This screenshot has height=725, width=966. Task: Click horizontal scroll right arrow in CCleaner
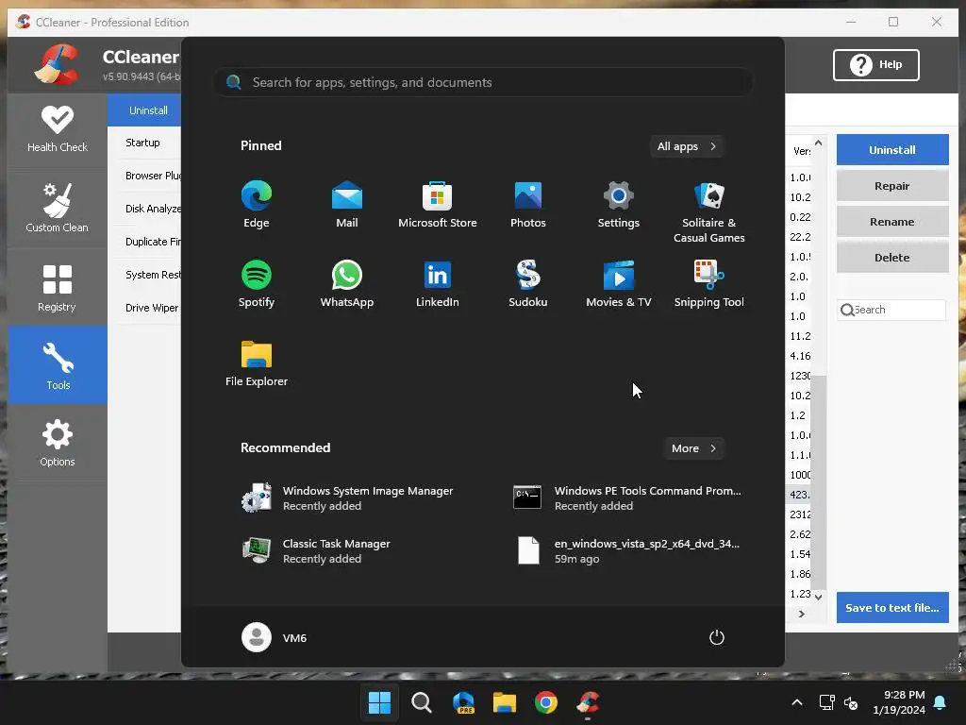(x=802, y=614)
